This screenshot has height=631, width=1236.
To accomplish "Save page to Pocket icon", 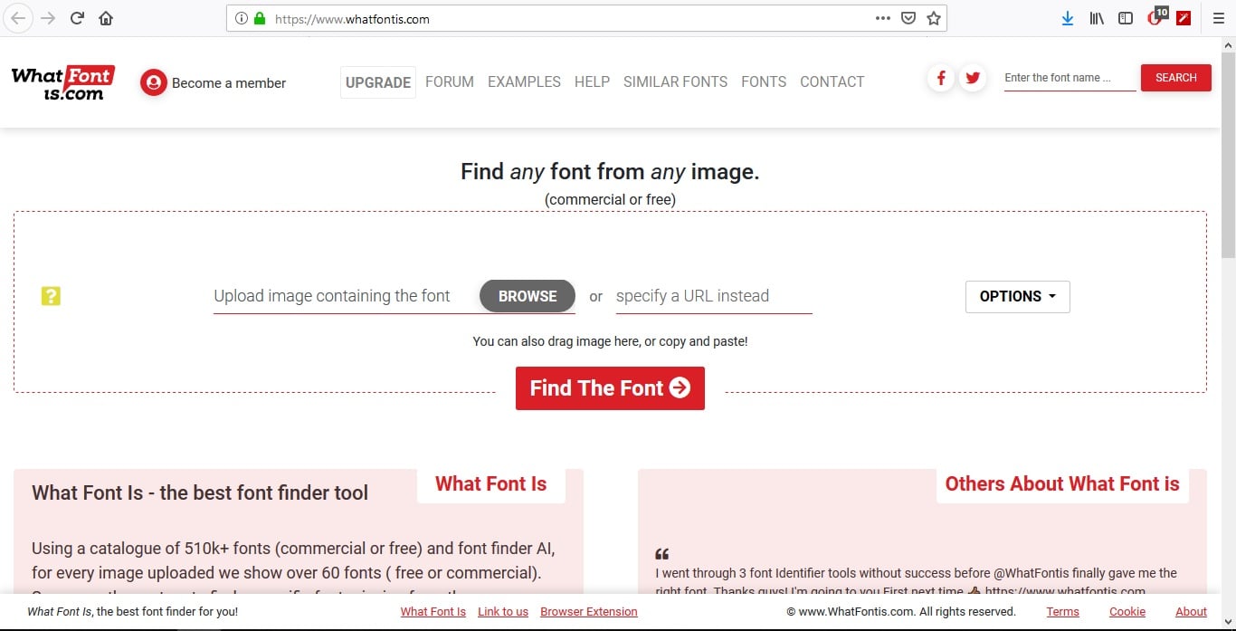I will pos(908,18).
